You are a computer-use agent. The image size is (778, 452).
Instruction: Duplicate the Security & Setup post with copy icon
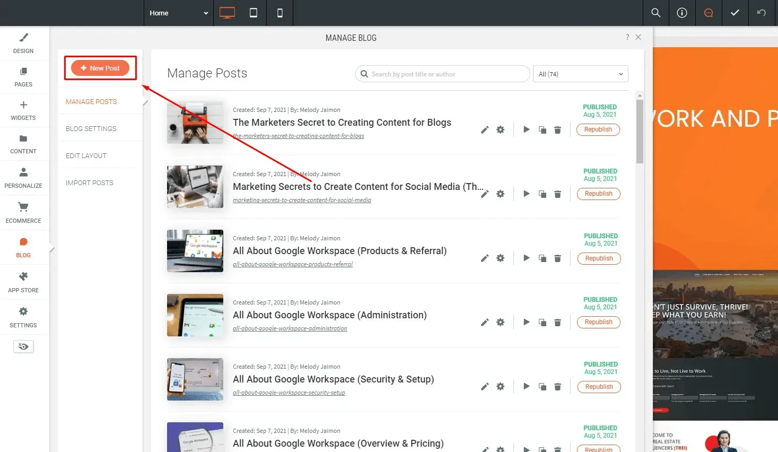[x=542, y=386]
